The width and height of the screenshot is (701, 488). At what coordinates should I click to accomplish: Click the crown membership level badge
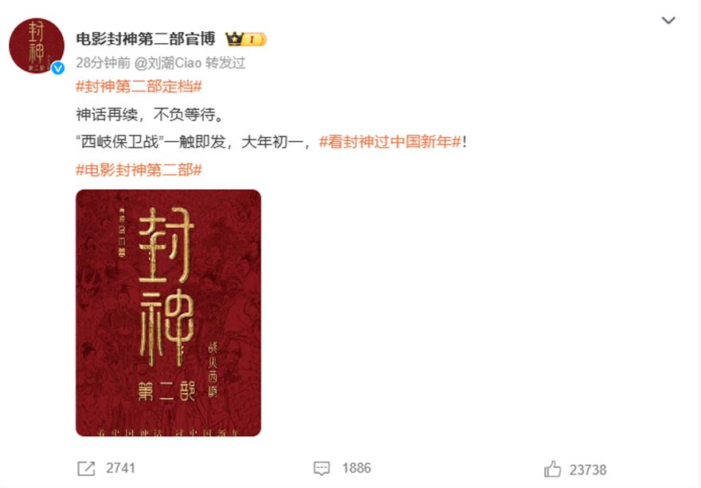pos(245,39)
